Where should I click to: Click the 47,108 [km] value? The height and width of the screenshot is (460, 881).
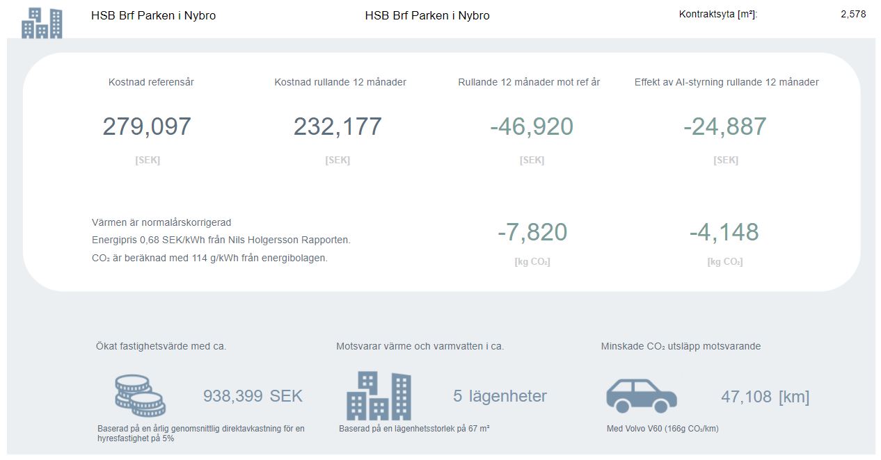(765, 397)
